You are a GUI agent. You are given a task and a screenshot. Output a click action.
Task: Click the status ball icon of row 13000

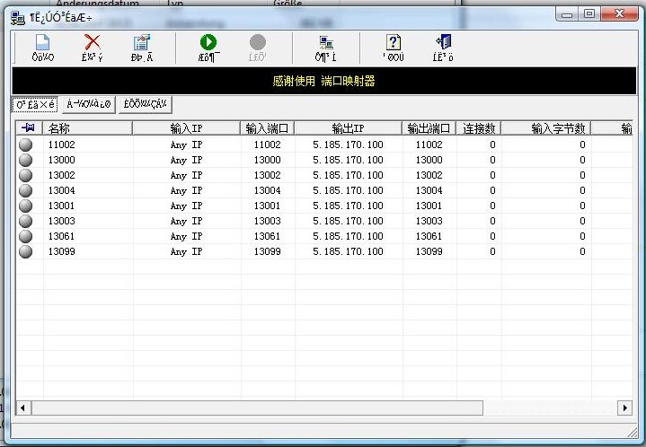click(x=25, y=160)
